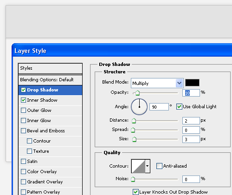
Task: Click the Distance slider thumb
Action: coord(134,121)
